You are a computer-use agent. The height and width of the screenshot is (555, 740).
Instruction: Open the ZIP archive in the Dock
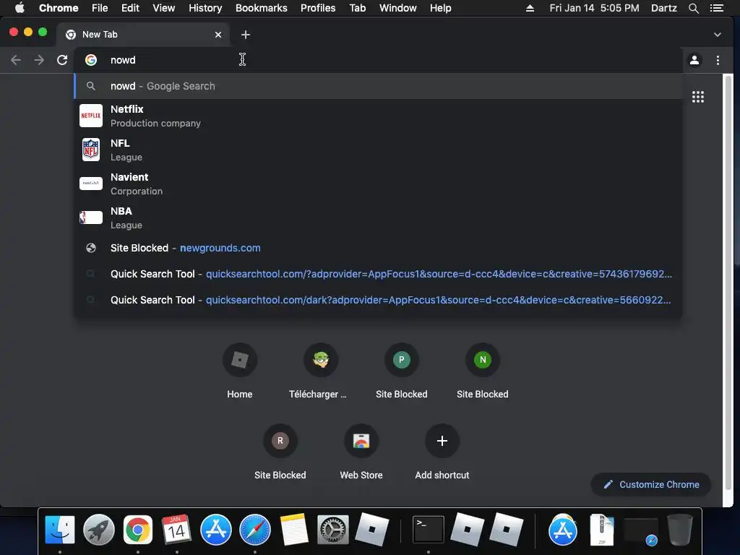tap(602, 530)
